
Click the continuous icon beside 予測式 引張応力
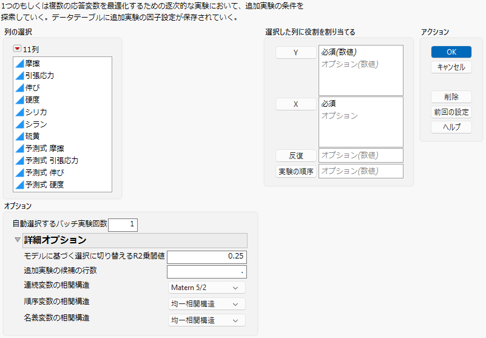coord(20,161)
